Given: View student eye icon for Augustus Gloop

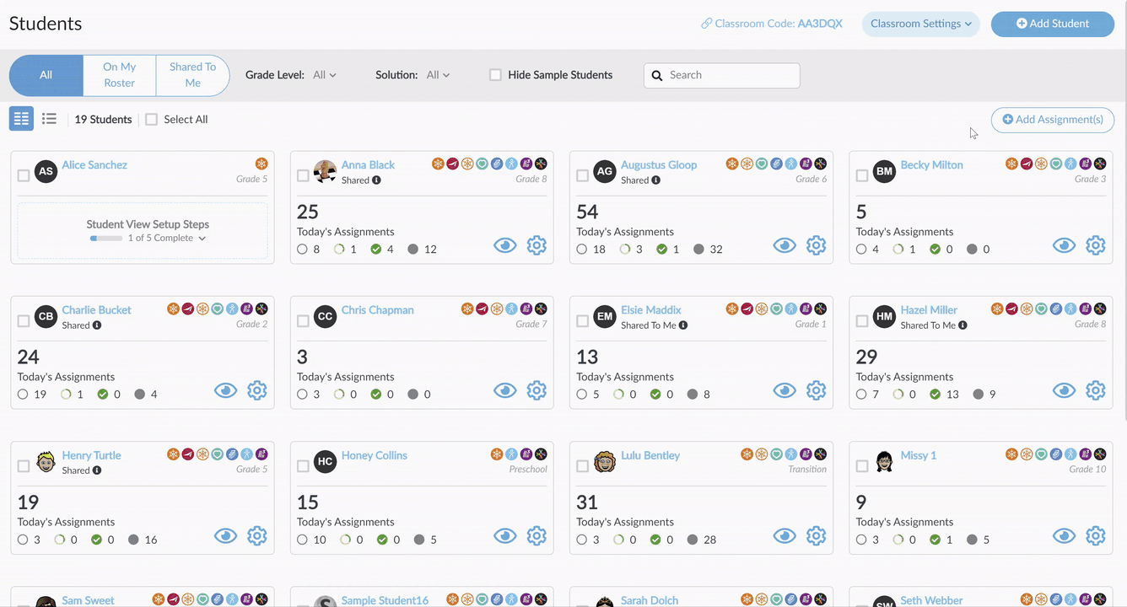Looking at the screenshot, I should [785, 245].
